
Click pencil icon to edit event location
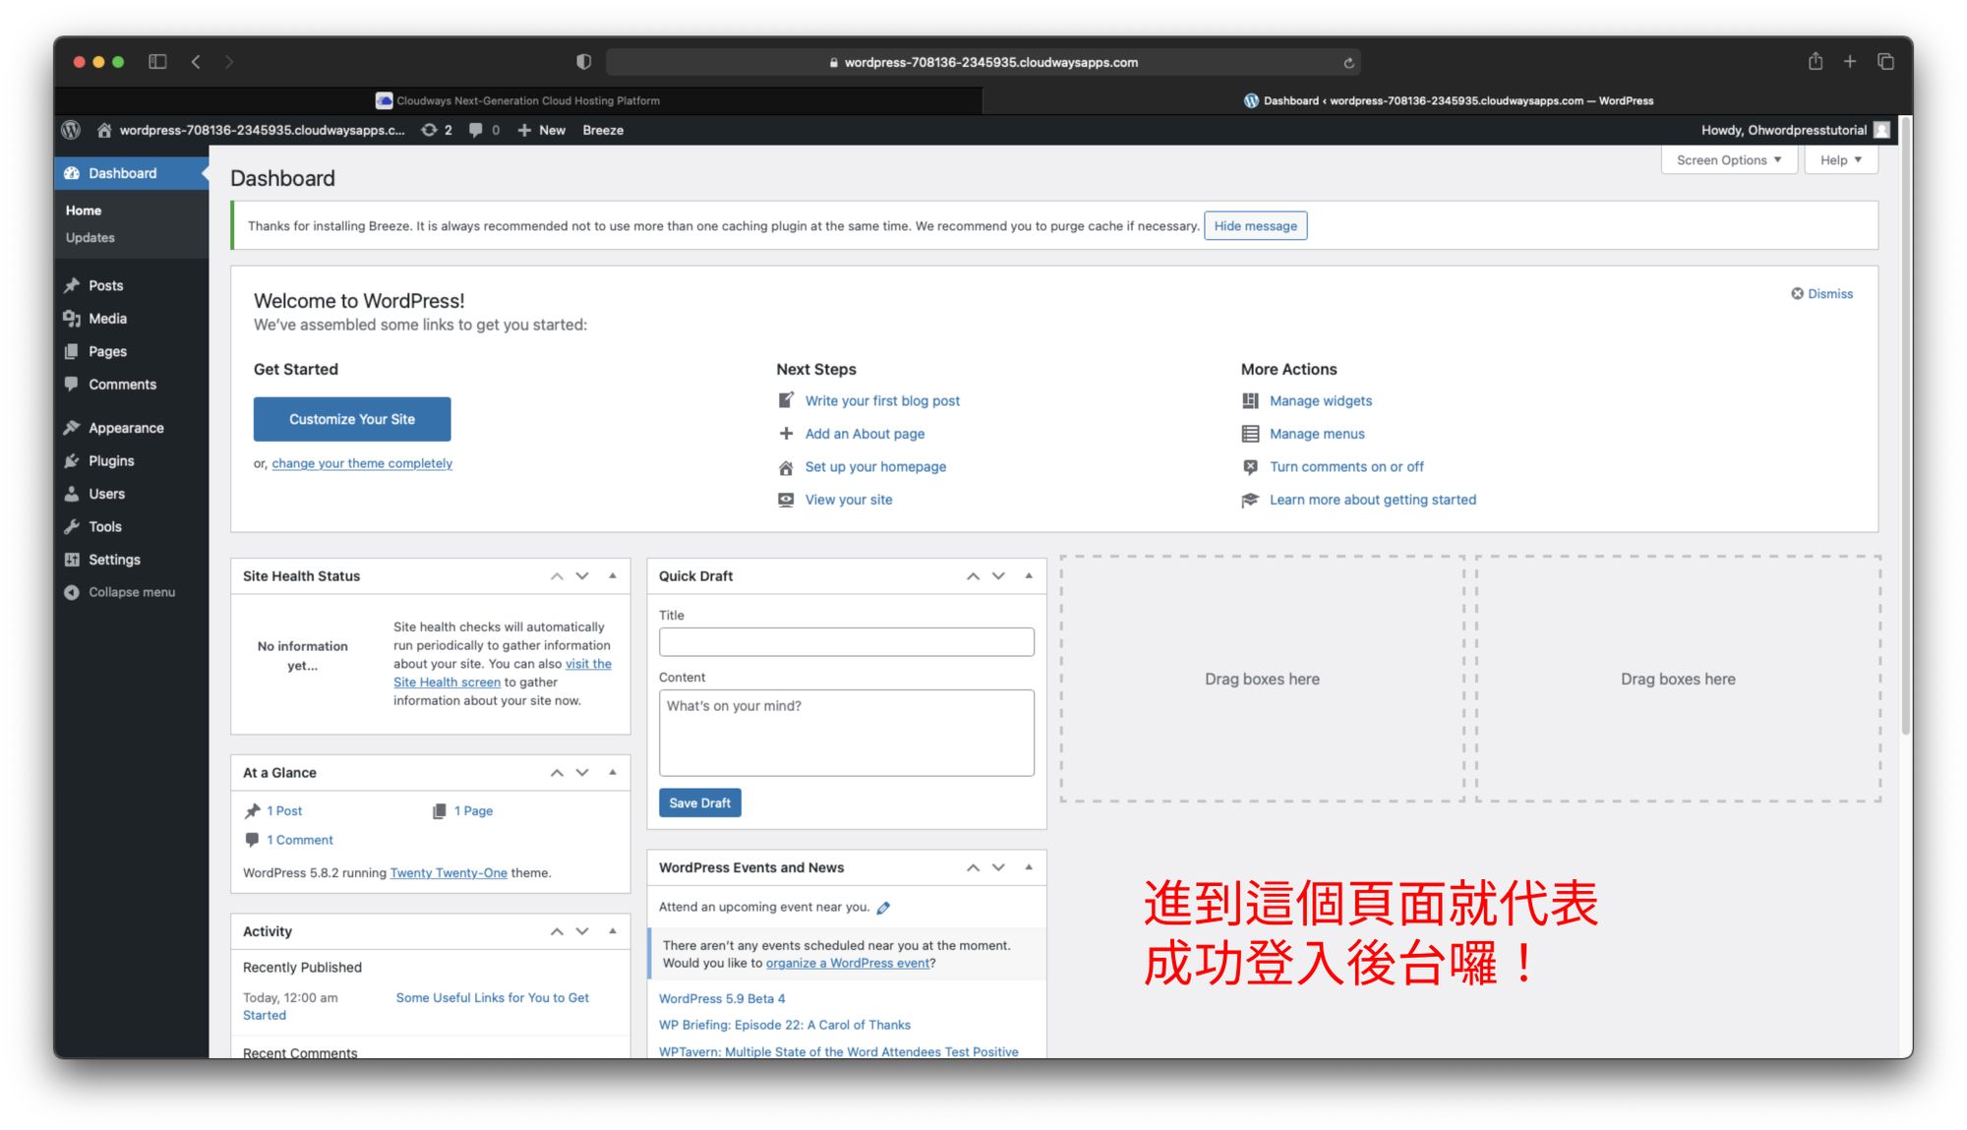pyautogui.click(x=883, y=908)
